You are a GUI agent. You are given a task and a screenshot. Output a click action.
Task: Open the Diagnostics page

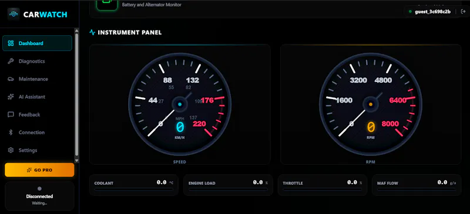click(37, 61)
